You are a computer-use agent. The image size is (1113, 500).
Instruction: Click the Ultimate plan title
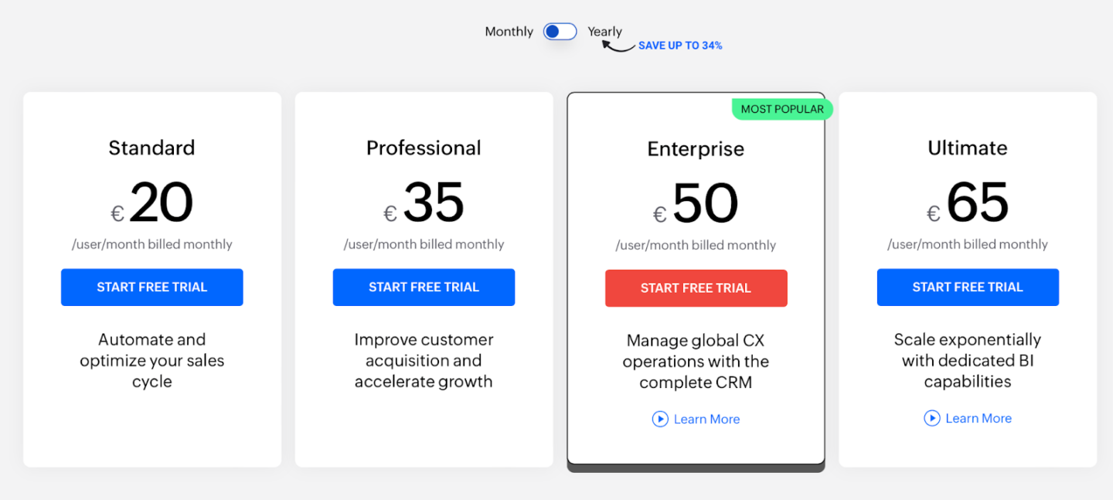pyautogui.click(x=968, y=148)
